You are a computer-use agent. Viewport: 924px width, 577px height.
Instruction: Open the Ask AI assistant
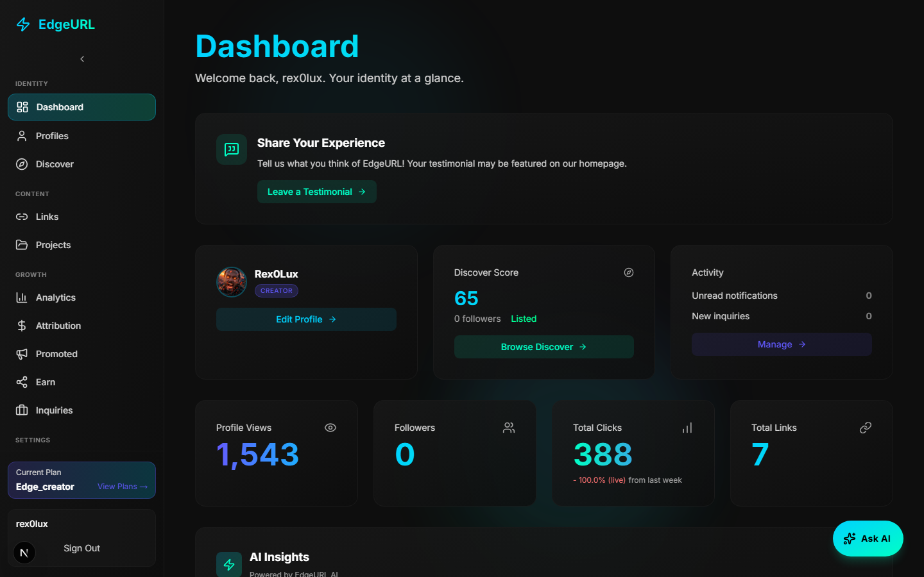point(868,539)
